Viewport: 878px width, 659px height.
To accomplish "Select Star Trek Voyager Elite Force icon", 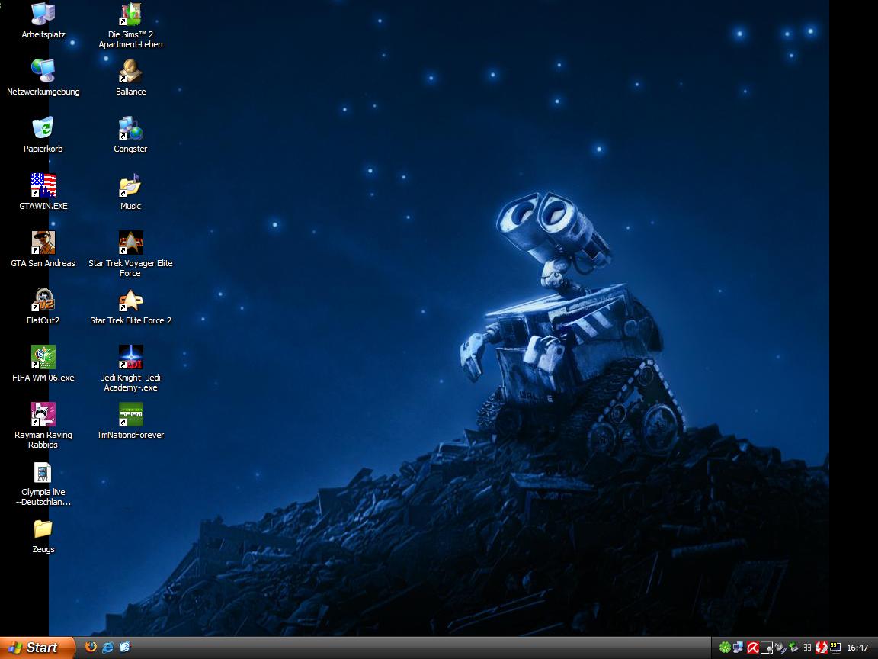I will (130, 243).
